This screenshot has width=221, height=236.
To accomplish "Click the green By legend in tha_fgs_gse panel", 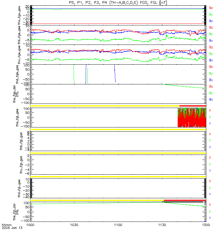I will [x=211, y=14].
